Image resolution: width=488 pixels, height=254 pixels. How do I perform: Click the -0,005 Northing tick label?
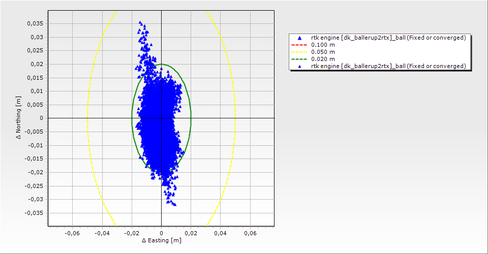(34, 132)
